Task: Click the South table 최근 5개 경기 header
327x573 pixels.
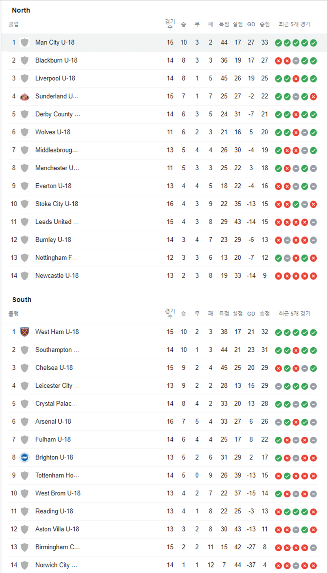Action: click(295, 314)
